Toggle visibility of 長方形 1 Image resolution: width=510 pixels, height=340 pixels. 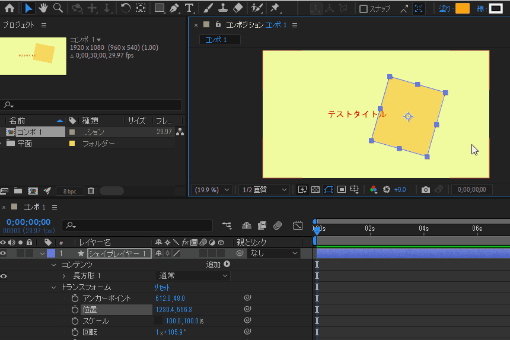point(3,276)
